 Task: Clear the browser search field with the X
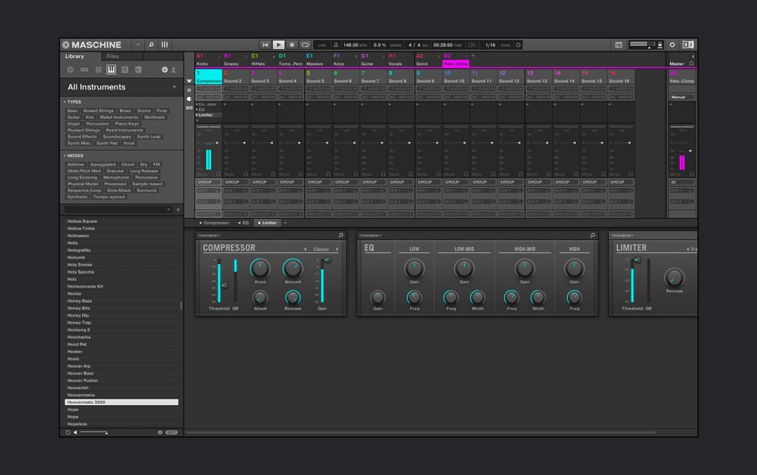coord(168,209)
